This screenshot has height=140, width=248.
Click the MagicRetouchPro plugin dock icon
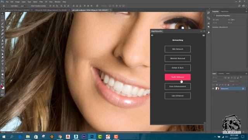click(x=208, y=32)
